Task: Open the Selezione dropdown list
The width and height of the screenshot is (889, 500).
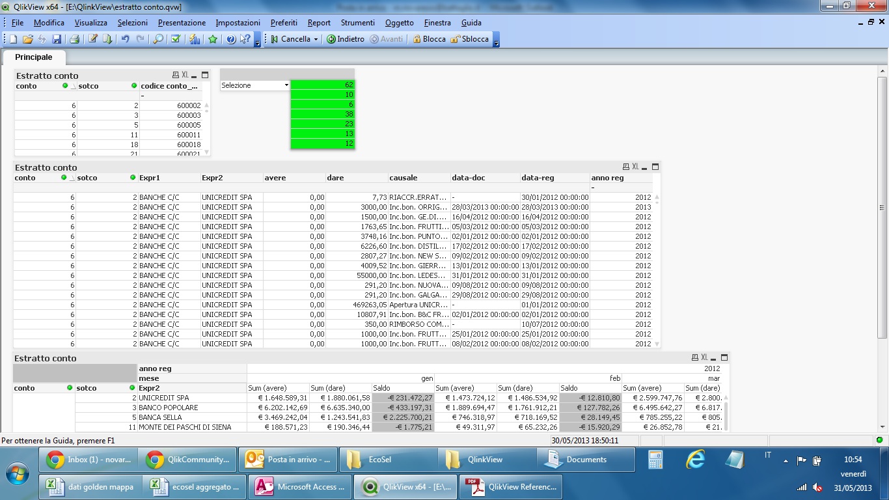Action: (286, 85)
